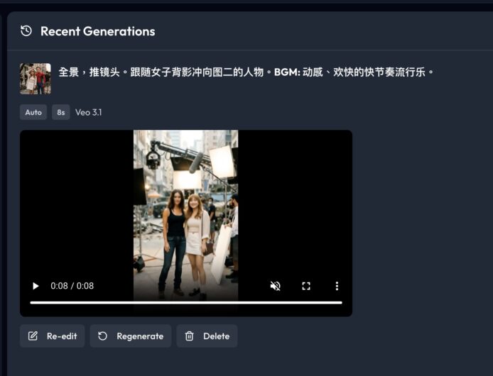Click the Chinese prompt text
Viewport: 493px width, 376px height.
point(246,72)
